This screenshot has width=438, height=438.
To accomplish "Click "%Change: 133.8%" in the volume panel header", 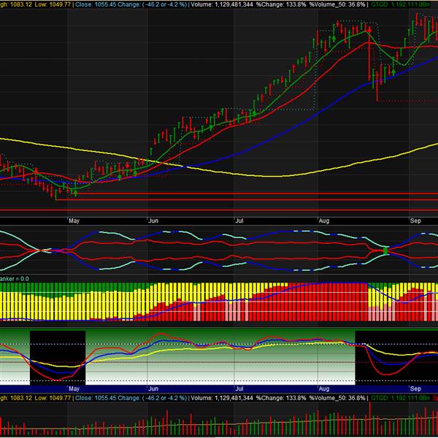I will tap(281, 398).
